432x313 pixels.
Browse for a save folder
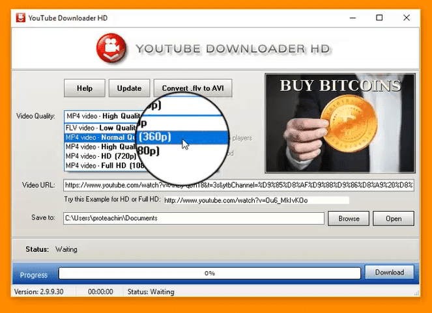point(349,219)
